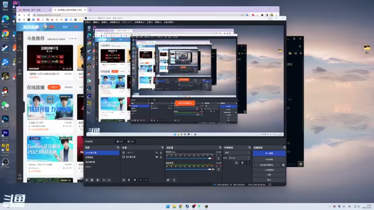This screenshot has width=374, height=210.
Task: Click the Start Recording button in Controls
Action: coord(269,159)
